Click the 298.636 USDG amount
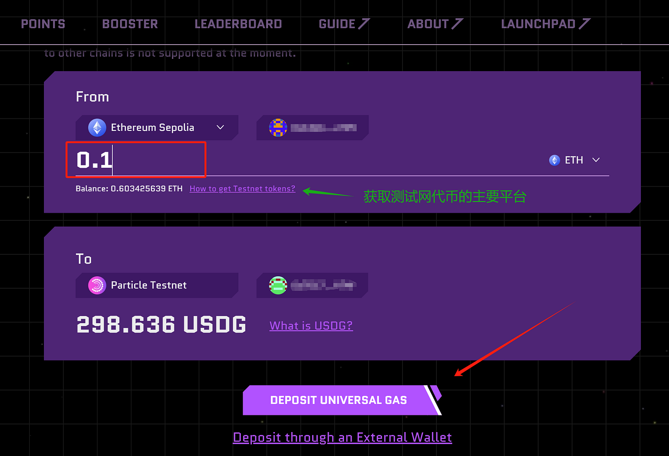 click(x=162, y=325)
